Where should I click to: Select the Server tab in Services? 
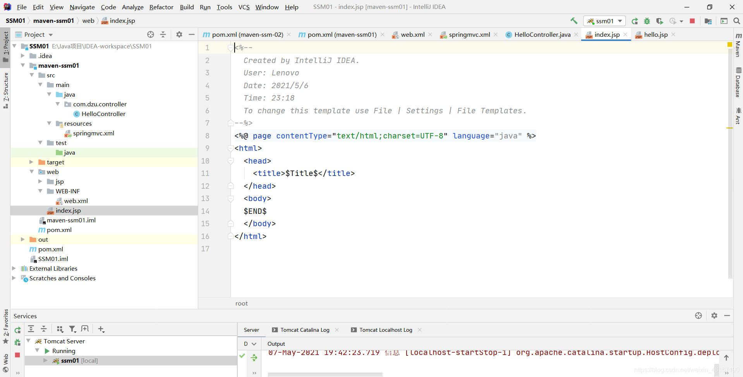(251, 330)
